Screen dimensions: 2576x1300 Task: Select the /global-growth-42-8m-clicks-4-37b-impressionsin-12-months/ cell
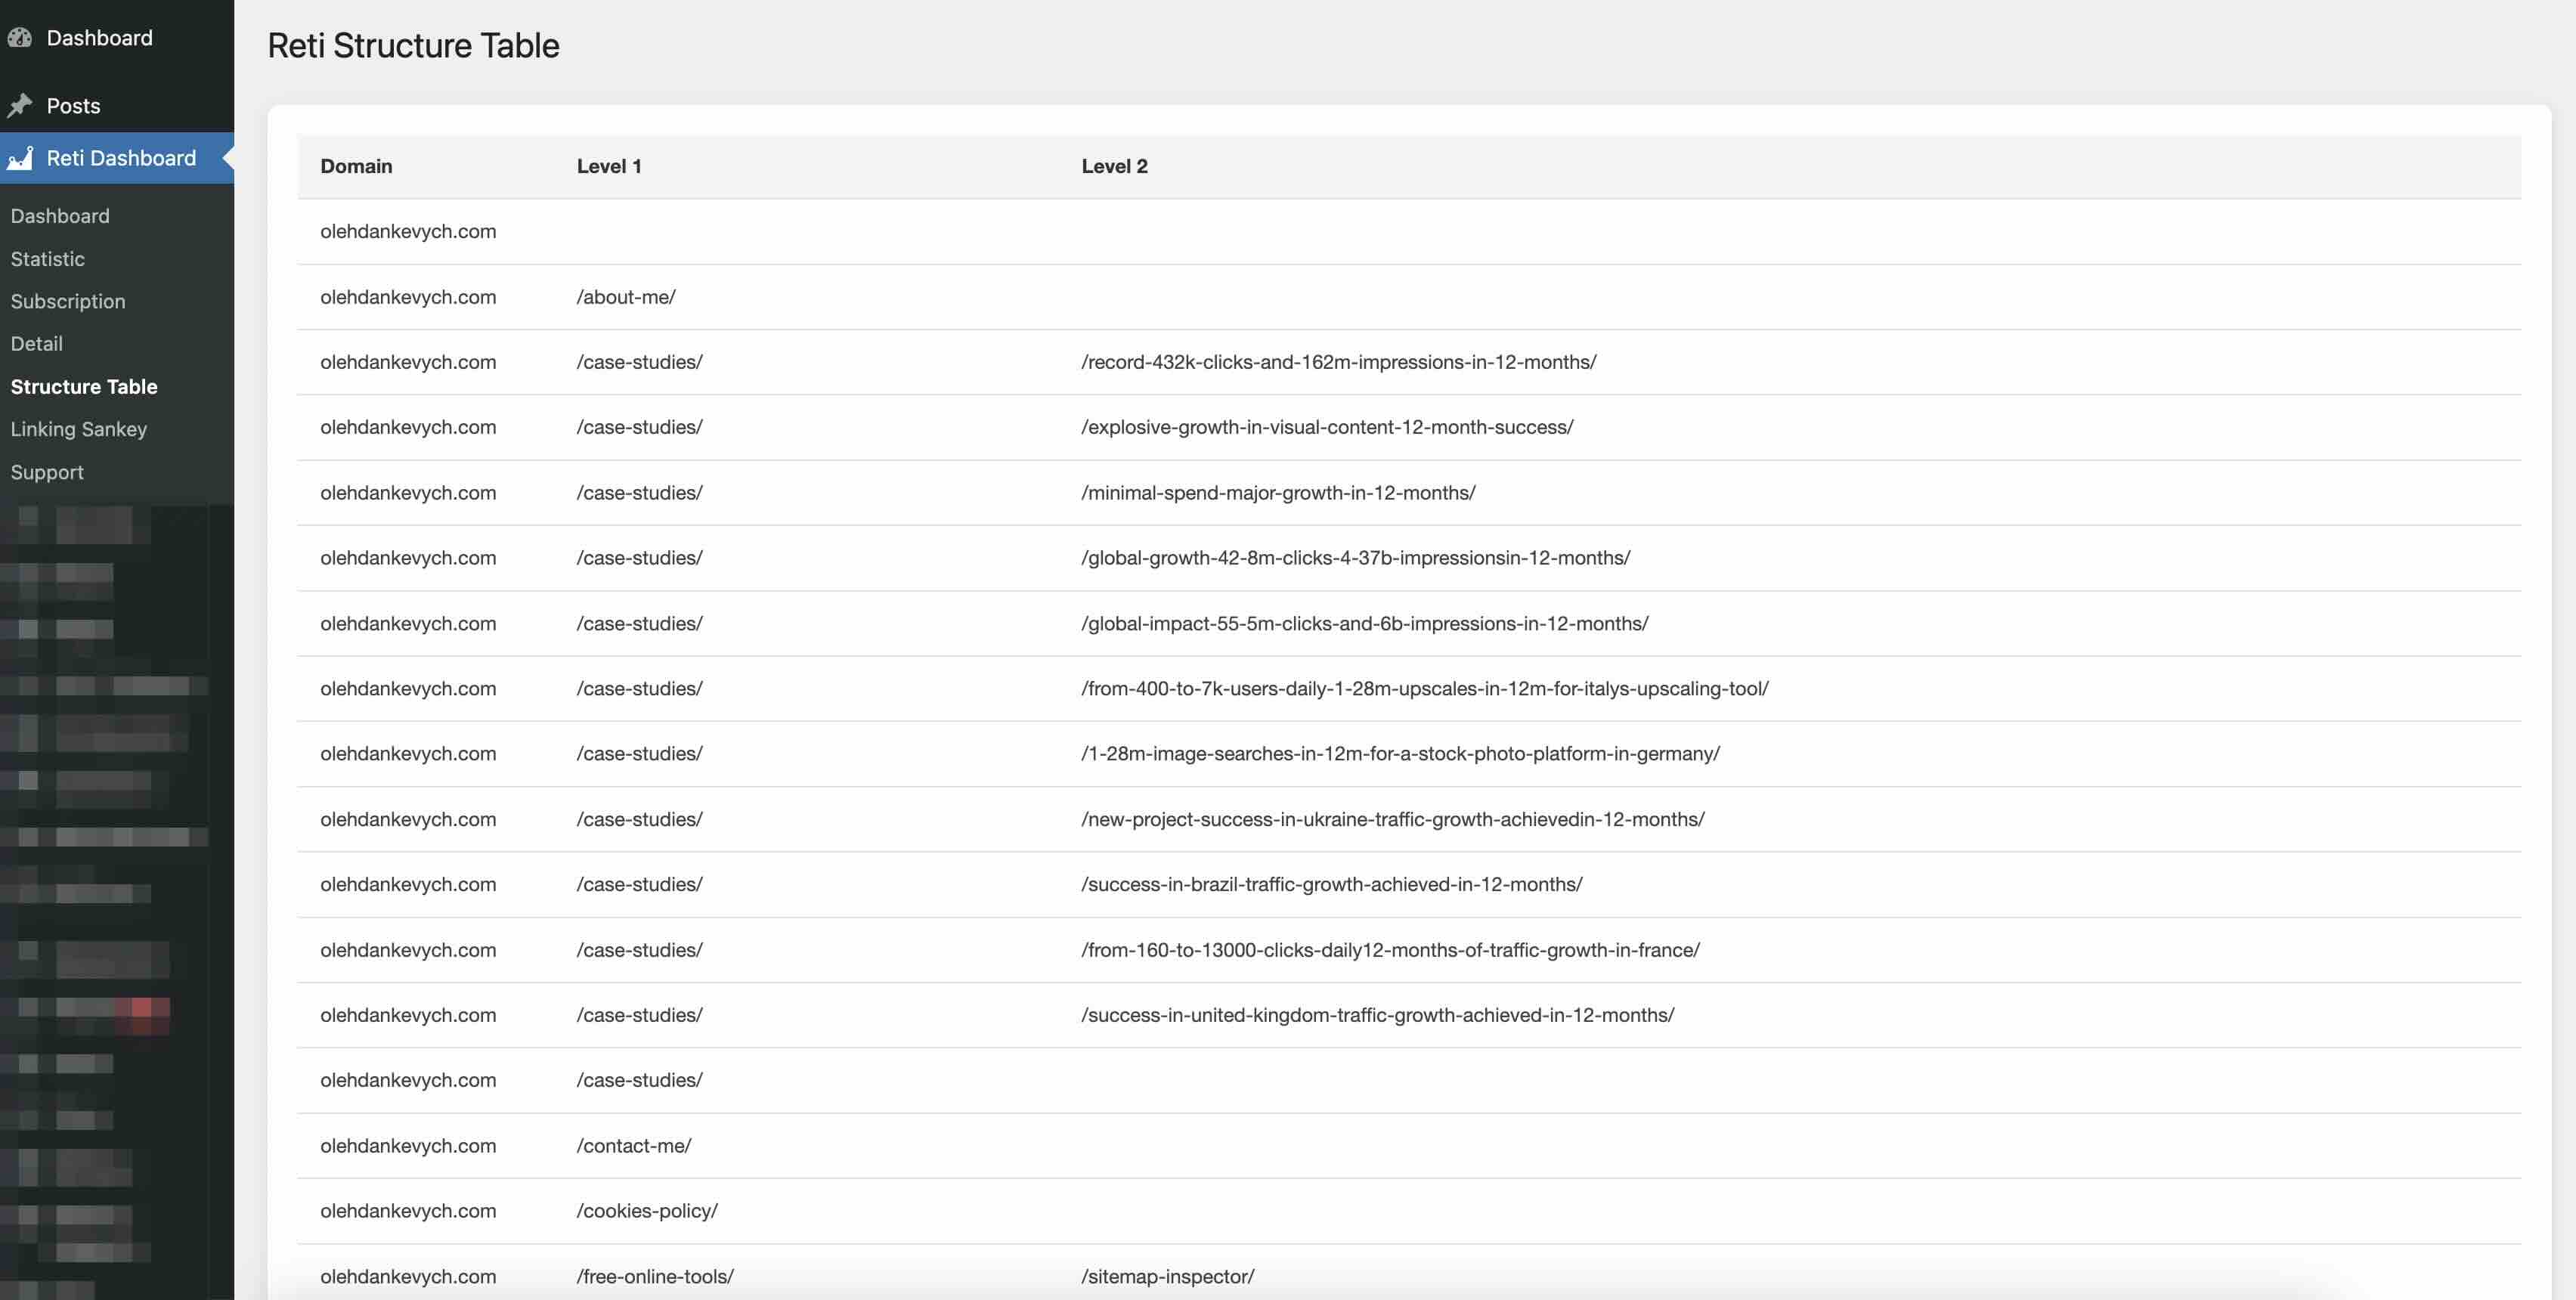pyautogui.click(x=1355, y=558)
